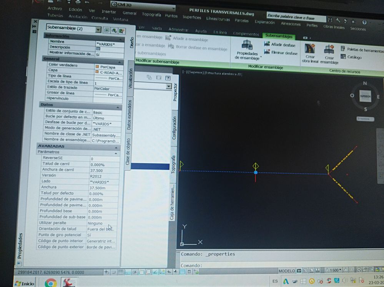The width and height of the screenshot is (384, 287).
Task: Click the Select Objects icon in Properties palette
Action: [x=115, y=31]
